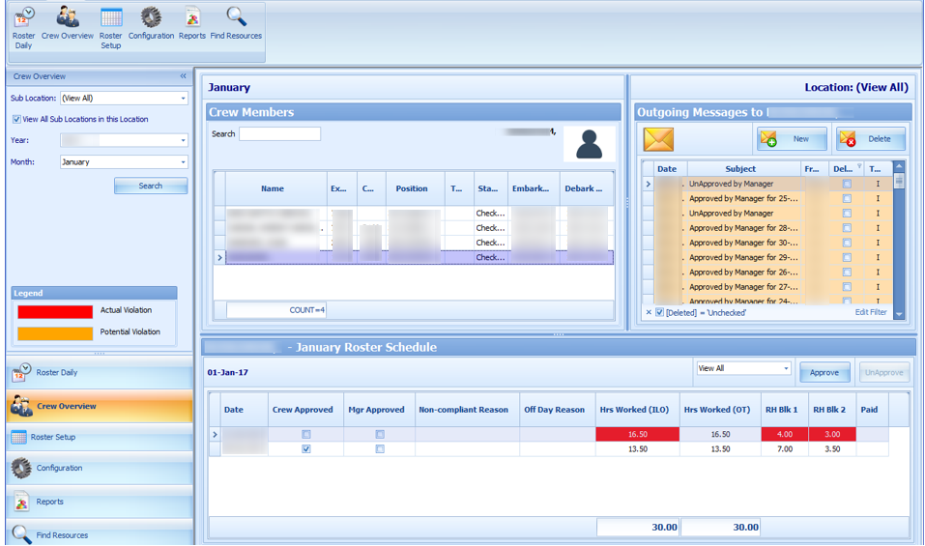Click the Approve button
925x546 pixels.
(824, 372)
